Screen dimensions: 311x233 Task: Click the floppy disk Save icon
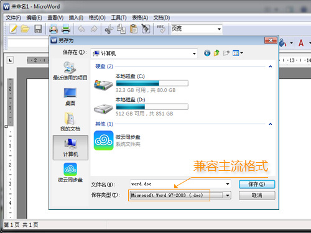[x=38, y=29]
